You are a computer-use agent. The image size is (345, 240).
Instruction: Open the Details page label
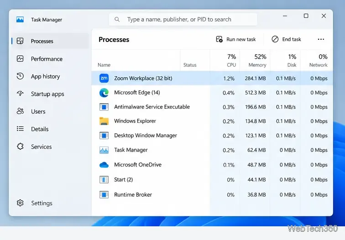(40, 129)
